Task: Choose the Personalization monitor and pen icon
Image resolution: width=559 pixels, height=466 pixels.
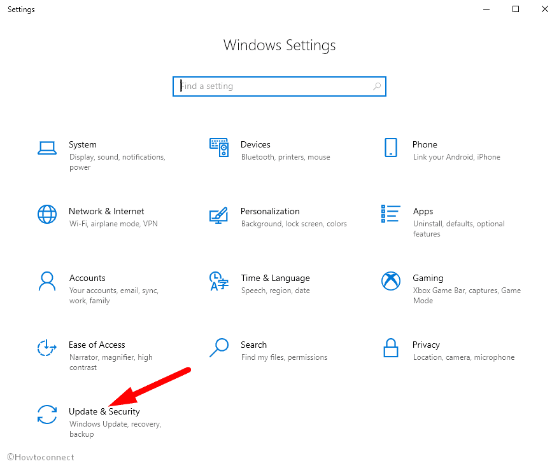Action: point(219,216)
